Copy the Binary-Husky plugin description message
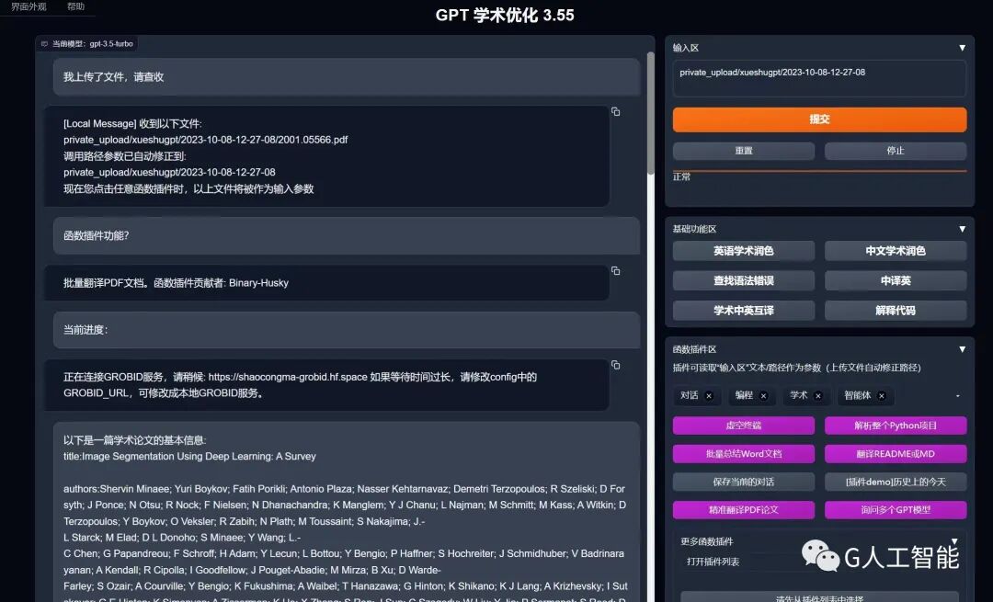993x602 pixels. [x=615, y=271]
